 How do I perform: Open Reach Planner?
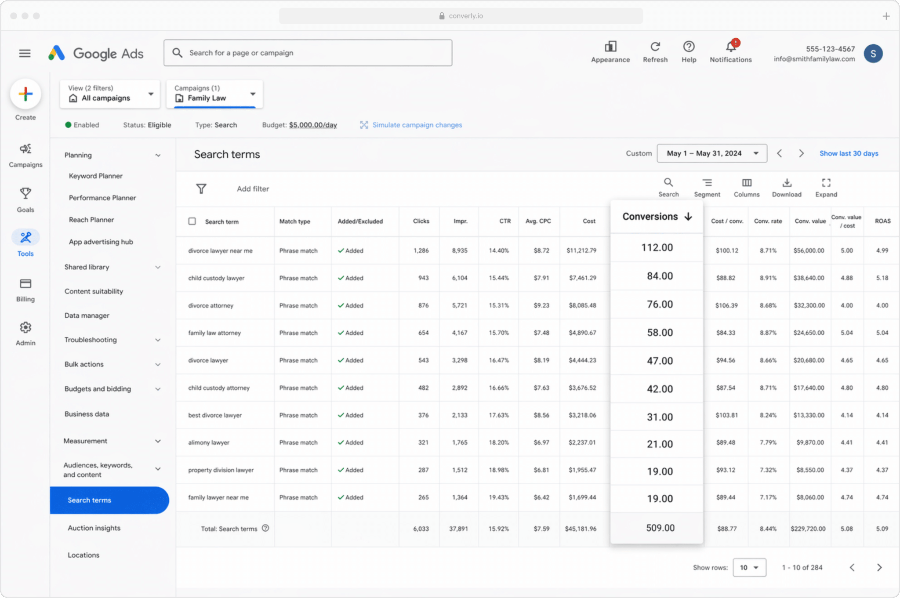point(91,220)
